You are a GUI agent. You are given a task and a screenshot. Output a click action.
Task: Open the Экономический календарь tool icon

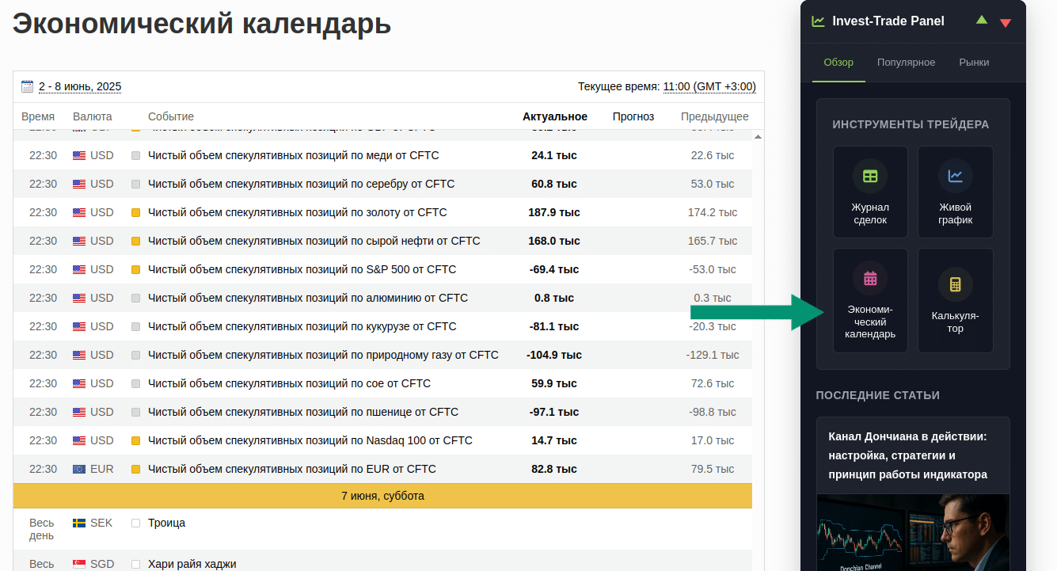point(869,279)
